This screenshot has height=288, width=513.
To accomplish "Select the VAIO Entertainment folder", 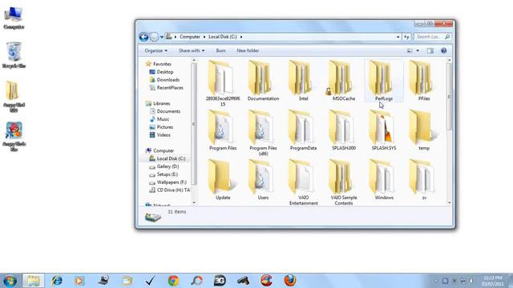I will [x=303, y=182].
